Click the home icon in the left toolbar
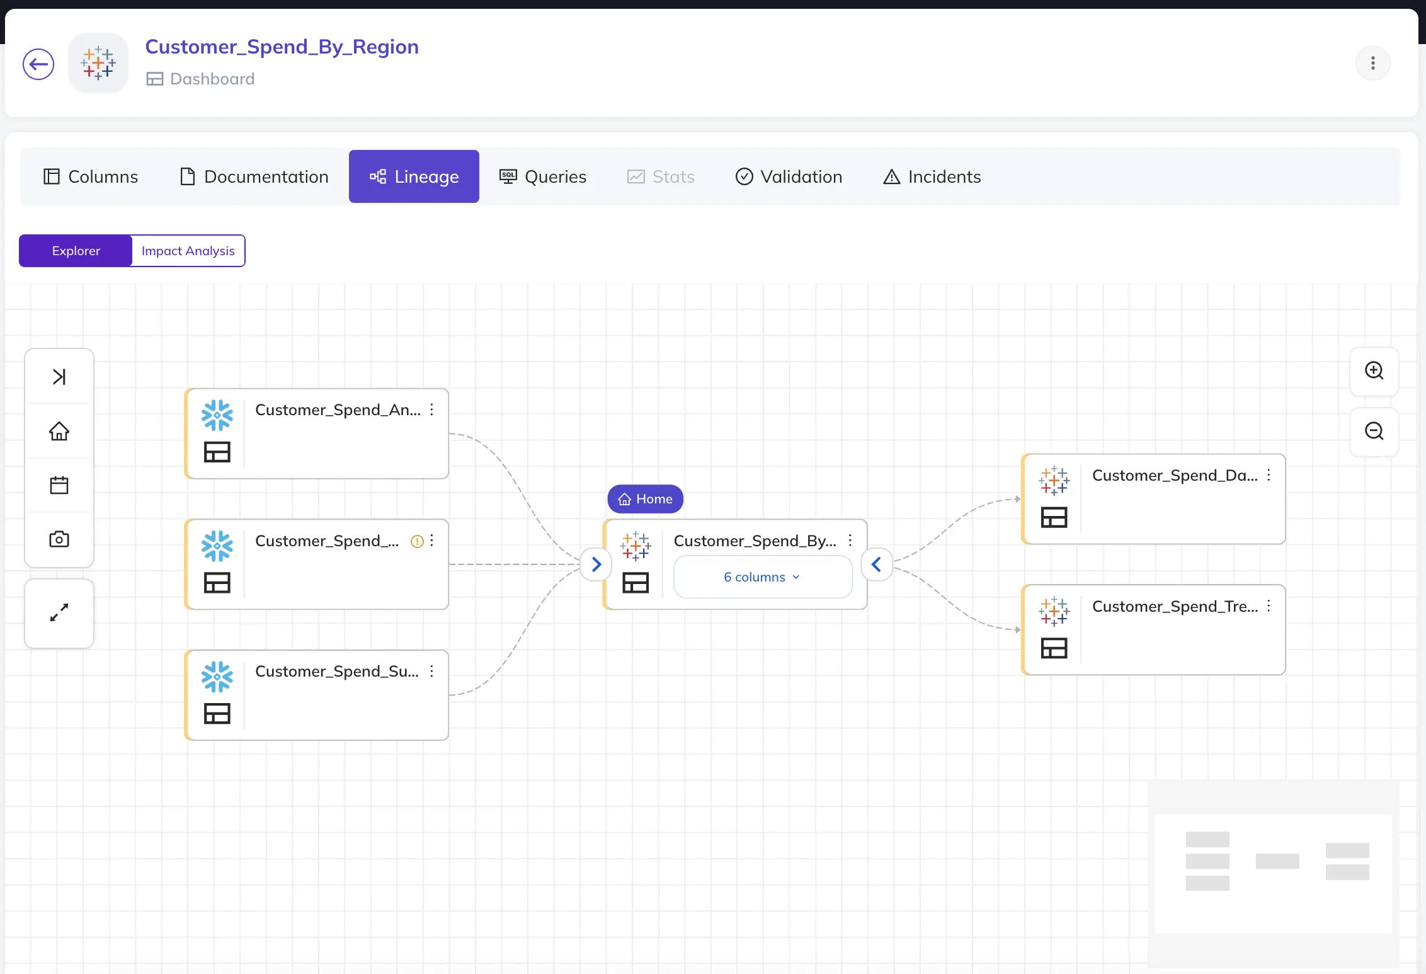This screenshot has width=1426, height=974. pyautogui.click(x=59, y=431)
